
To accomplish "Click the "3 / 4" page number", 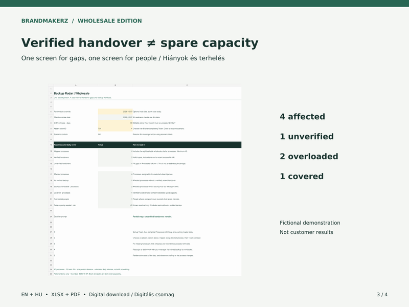I will (382, 295).
